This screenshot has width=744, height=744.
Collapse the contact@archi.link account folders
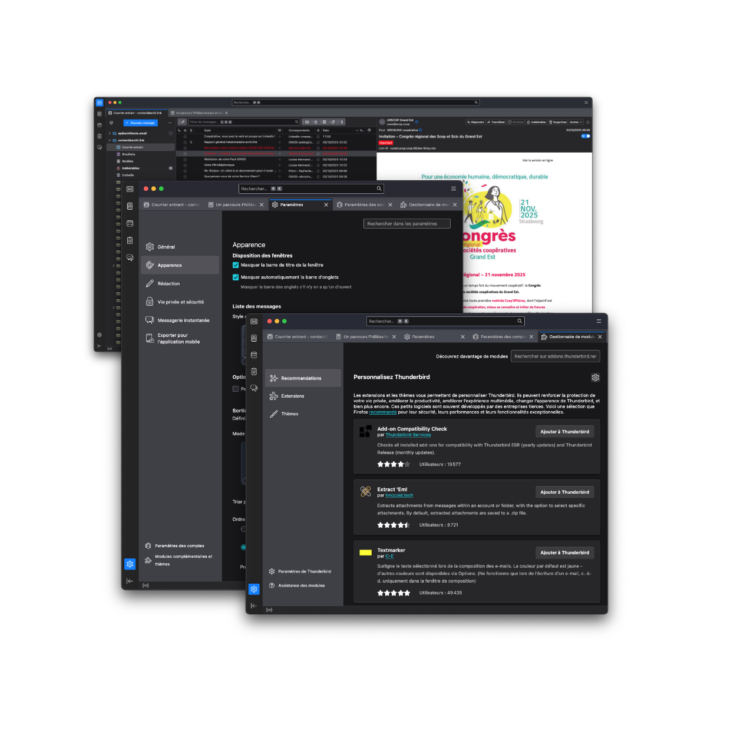110,140
